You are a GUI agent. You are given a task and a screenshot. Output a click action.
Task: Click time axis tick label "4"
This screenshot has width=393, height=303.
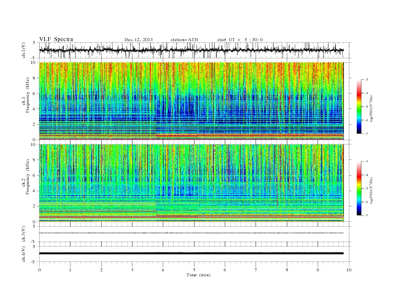(x=163, y=270)
